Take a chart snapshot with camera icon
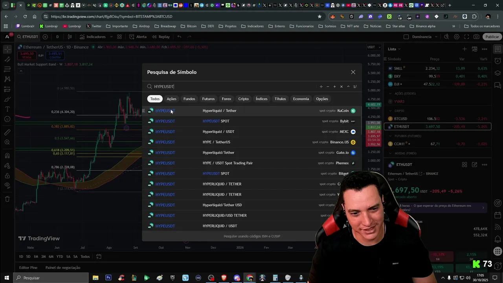Viewport: 503px width, 283px height. pos(476,37)
